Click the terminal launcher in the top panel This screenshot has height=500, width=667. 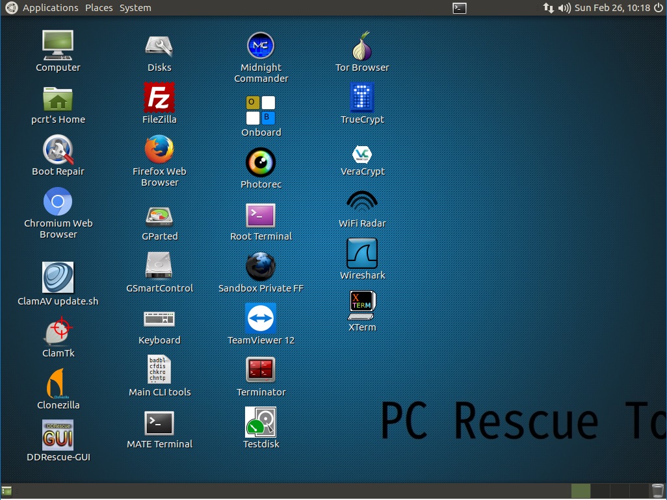tap(459, 8)
